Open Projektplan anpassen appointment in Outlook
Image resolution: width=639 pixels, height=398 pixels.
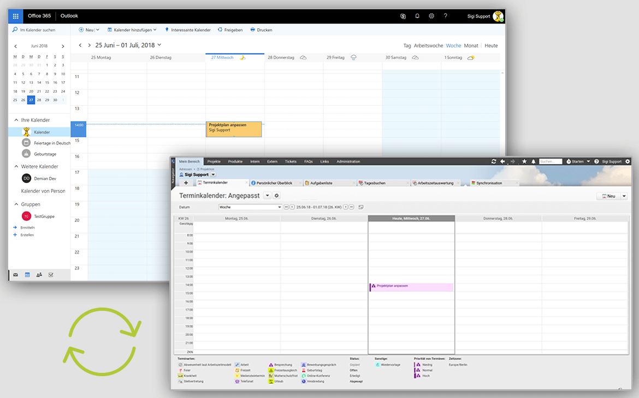[234, 129]
